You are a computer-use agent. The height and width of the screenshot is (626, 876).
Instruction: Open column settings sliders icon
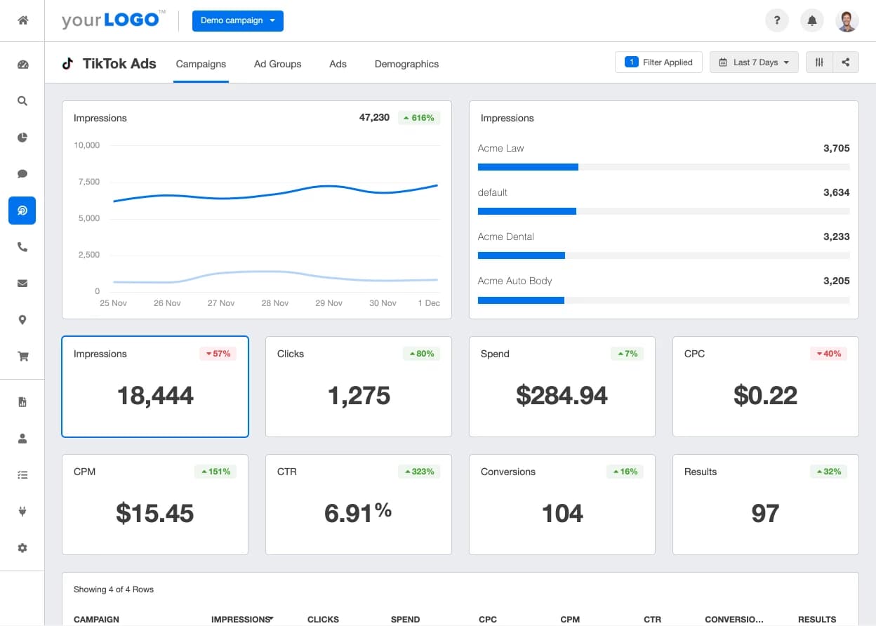(x=819, y=62)
